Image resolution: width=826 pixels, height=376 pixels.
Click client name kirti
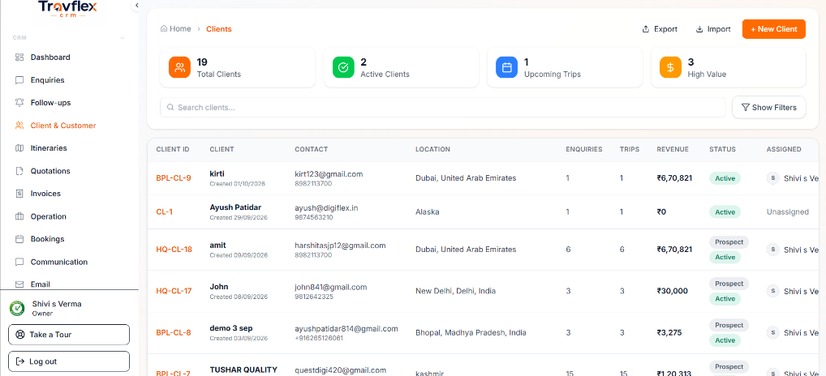pos(217,173)
